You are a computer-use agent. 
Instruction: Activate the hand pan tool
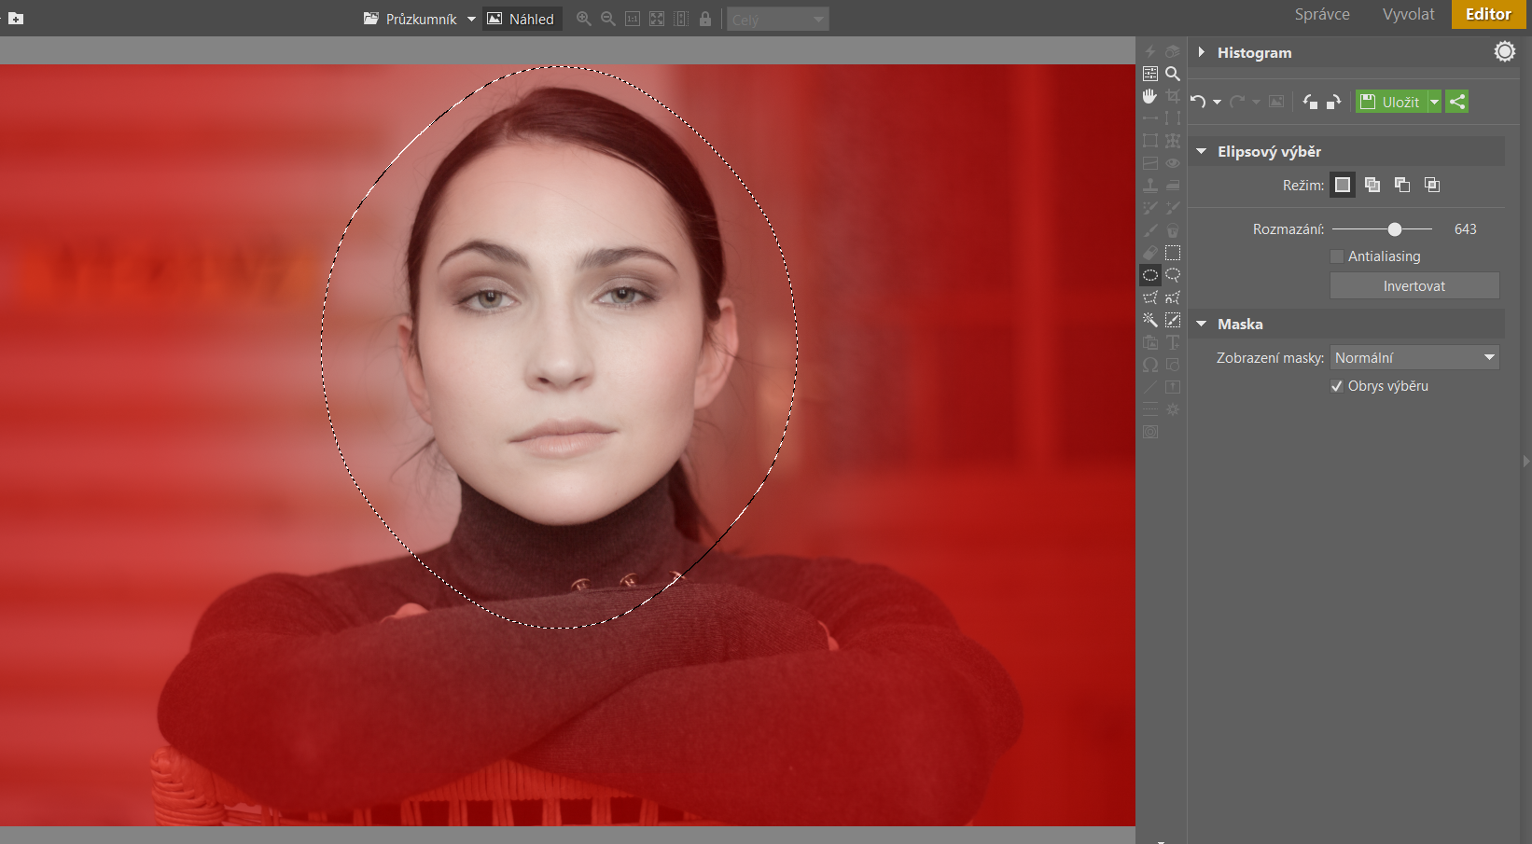(x=1150, y=96)
